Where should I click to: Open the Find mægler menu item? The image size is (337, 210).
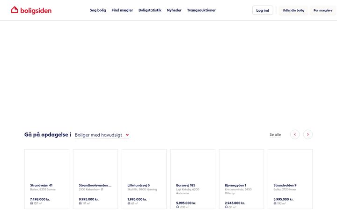(122, 10)
